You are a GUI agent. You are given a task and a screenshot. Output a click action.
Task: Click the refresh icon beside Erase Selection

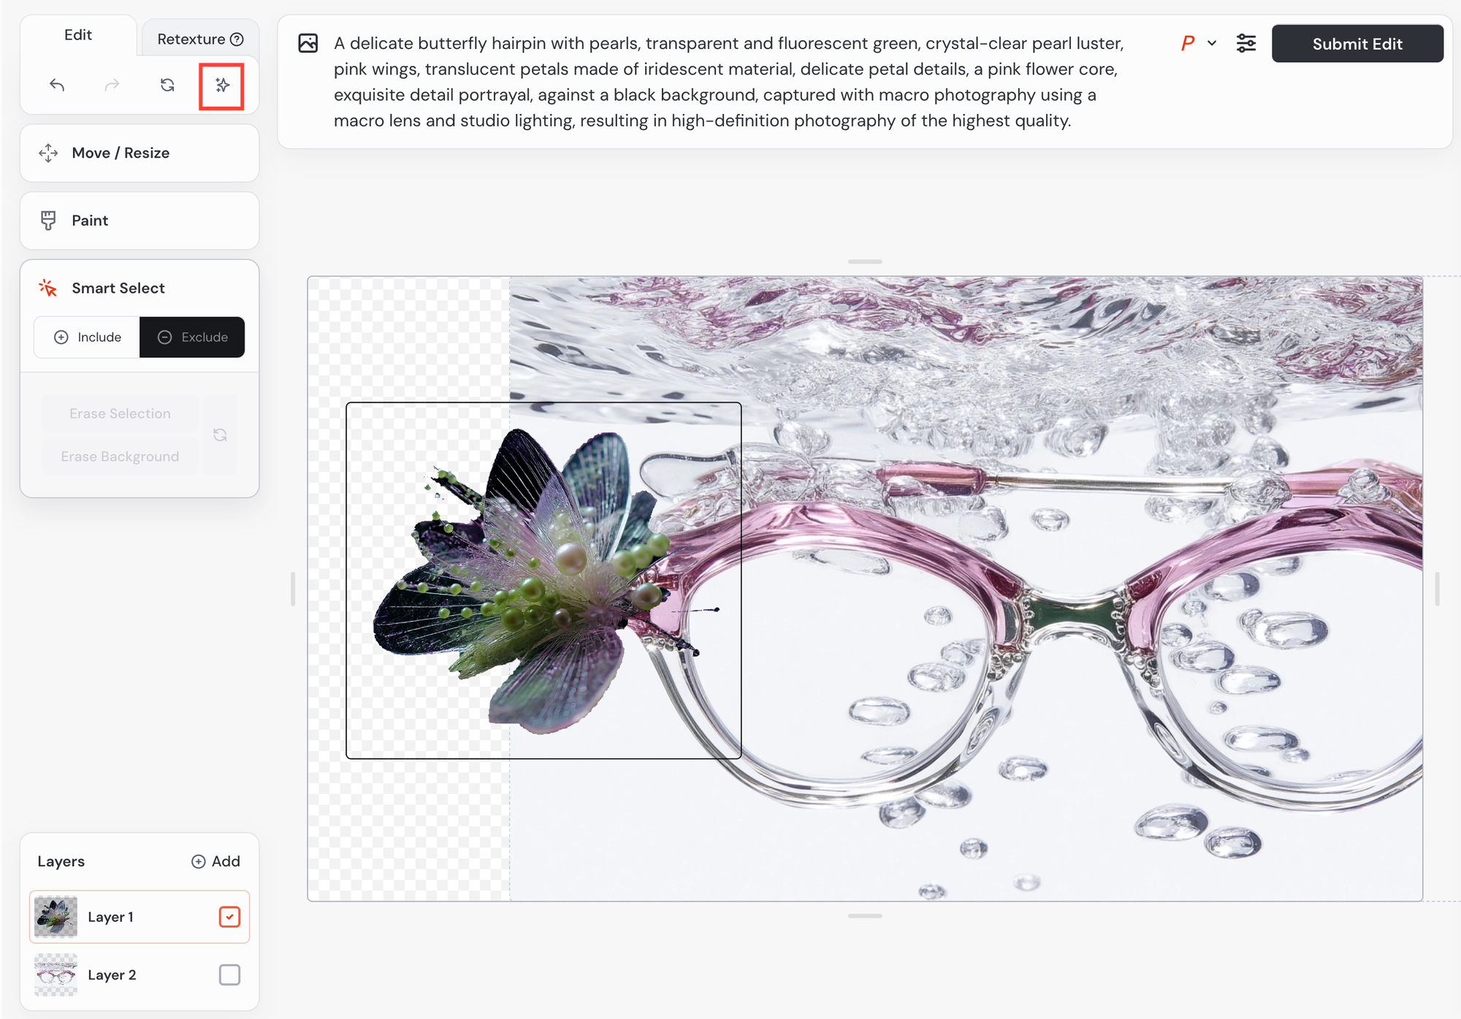point(220,435)
